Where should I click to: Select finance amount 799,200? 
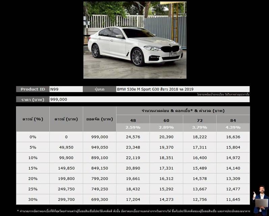point(100,179)
